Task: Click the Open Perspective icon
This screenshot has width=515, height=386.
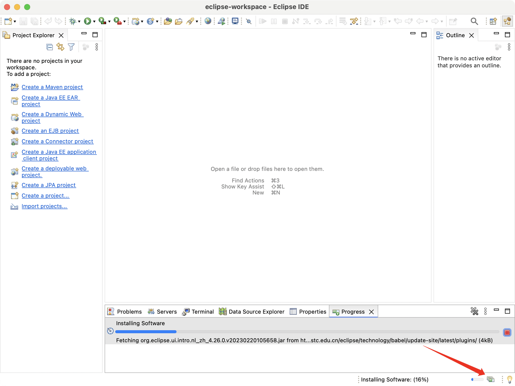Action: tap(493, 21)
